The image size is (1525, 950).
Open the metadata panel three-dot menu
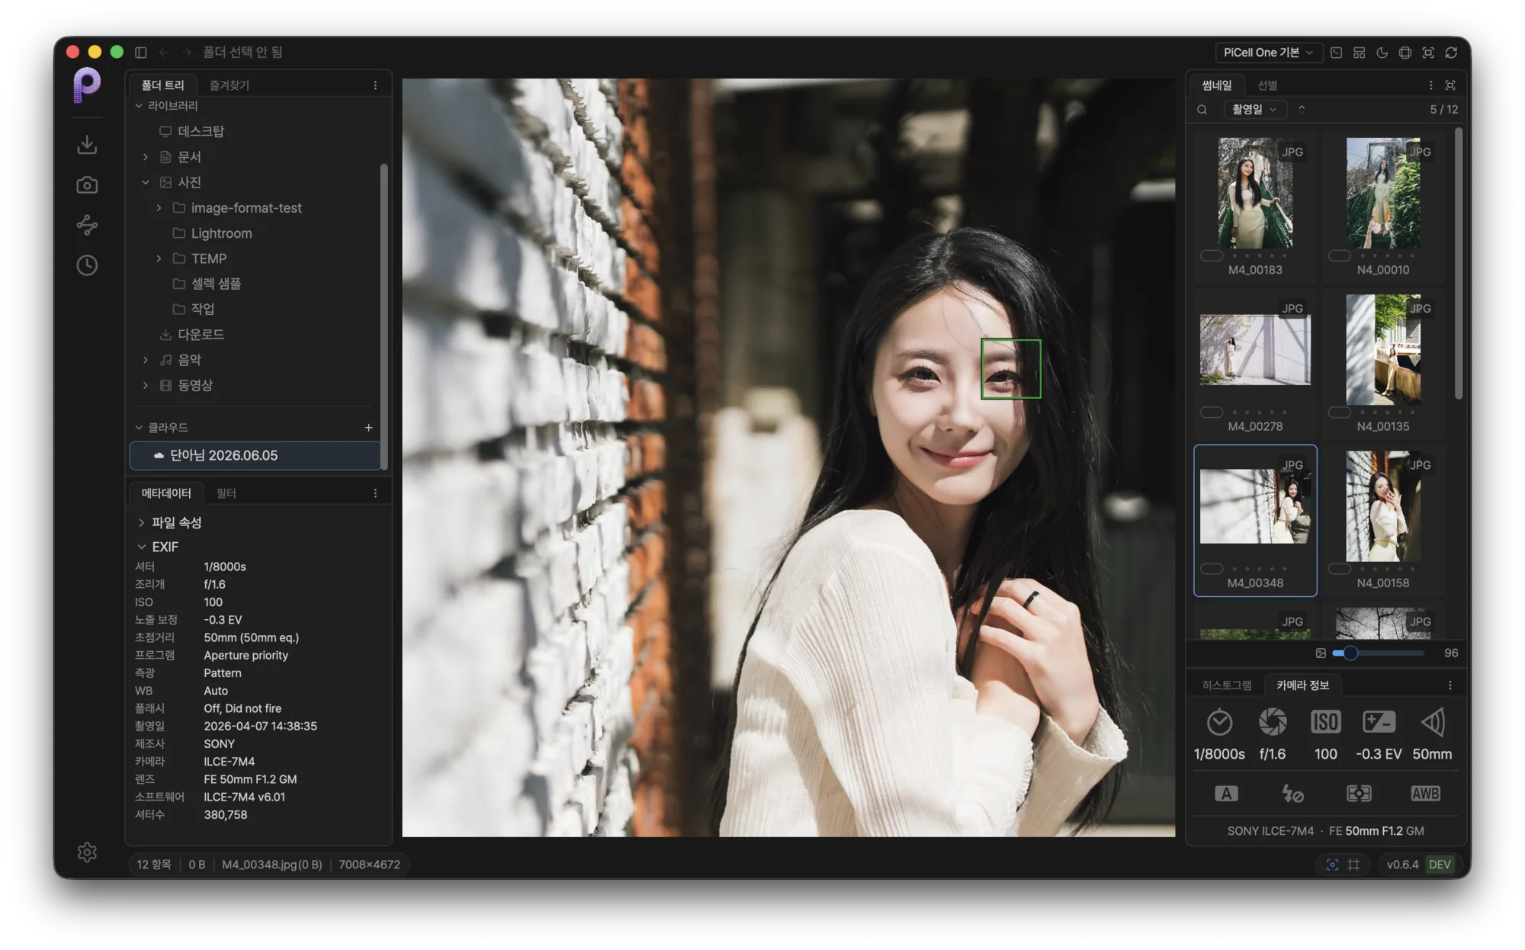(x=375, y=493)
